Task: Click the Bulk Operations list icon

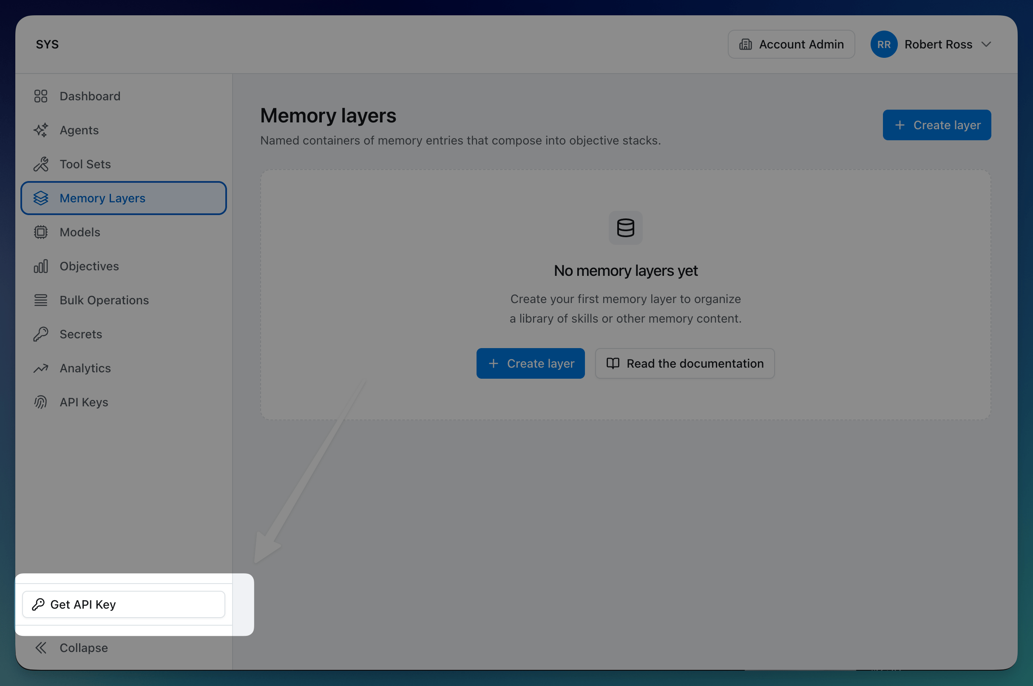Action: point(41,300)
